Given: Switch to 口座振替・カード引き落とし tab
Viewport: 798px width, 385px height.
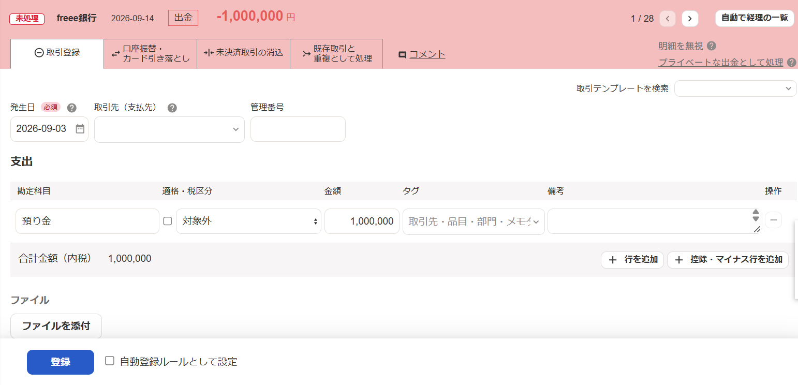Looking at the screenshot, I should tap(151, 53).
